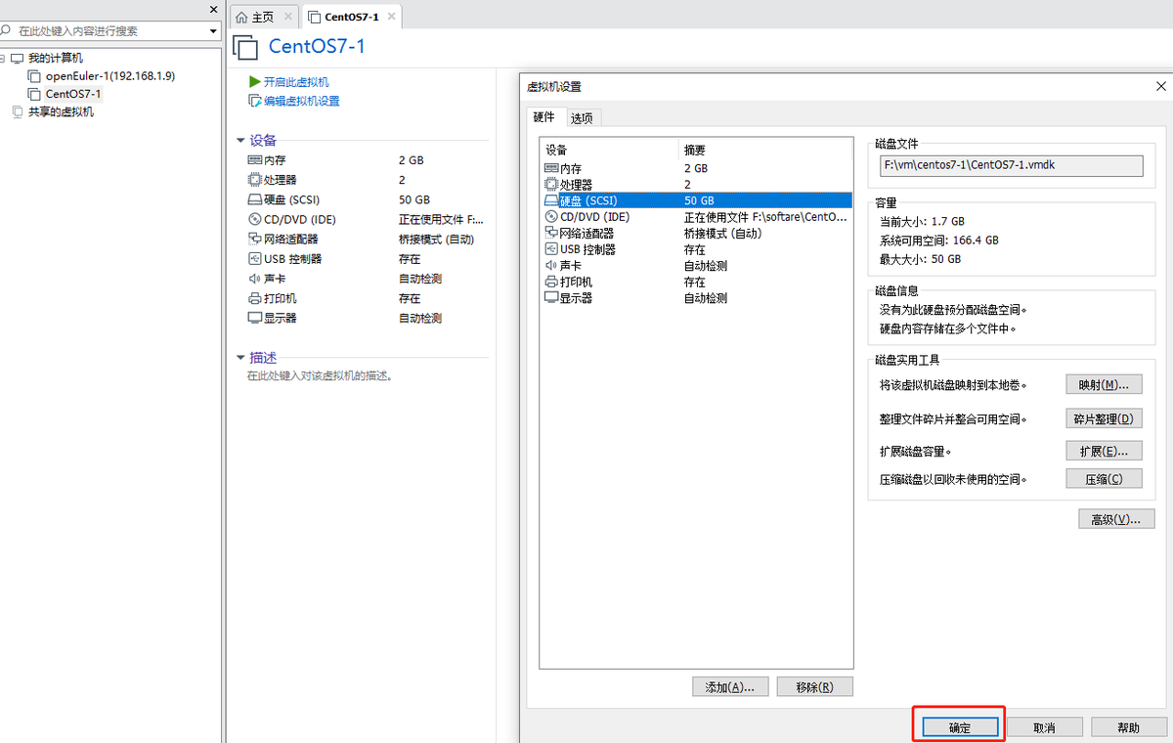Click the network adapter icon in main panel

tap(255, 239)
